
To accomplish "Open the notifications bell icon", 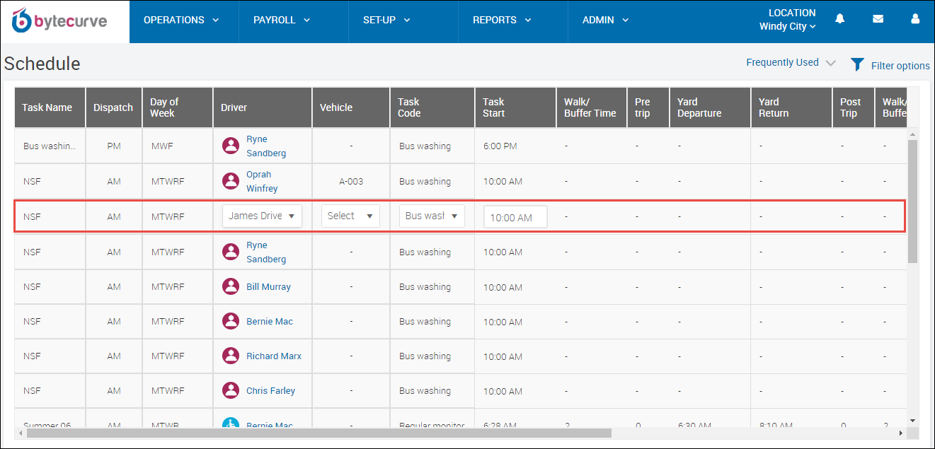I will pos(839,19).
